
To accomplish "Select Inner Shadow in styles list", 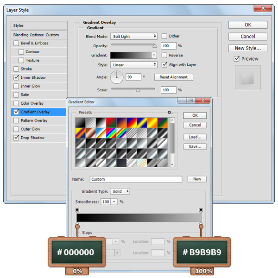I will (33, 77).
